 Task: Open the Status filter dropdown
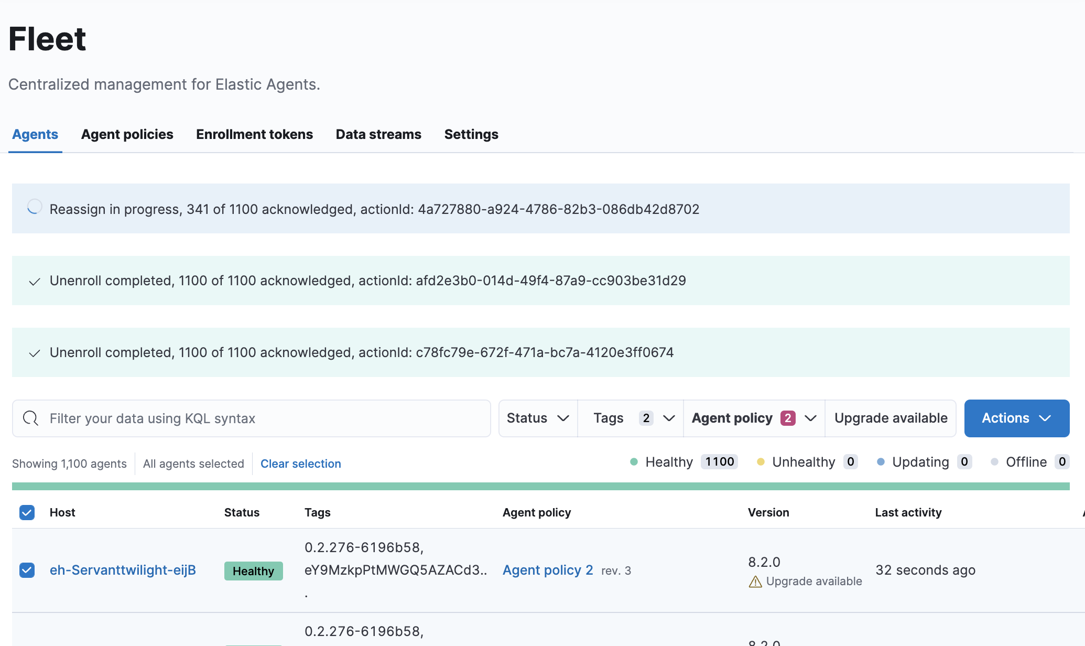point(538,418)
